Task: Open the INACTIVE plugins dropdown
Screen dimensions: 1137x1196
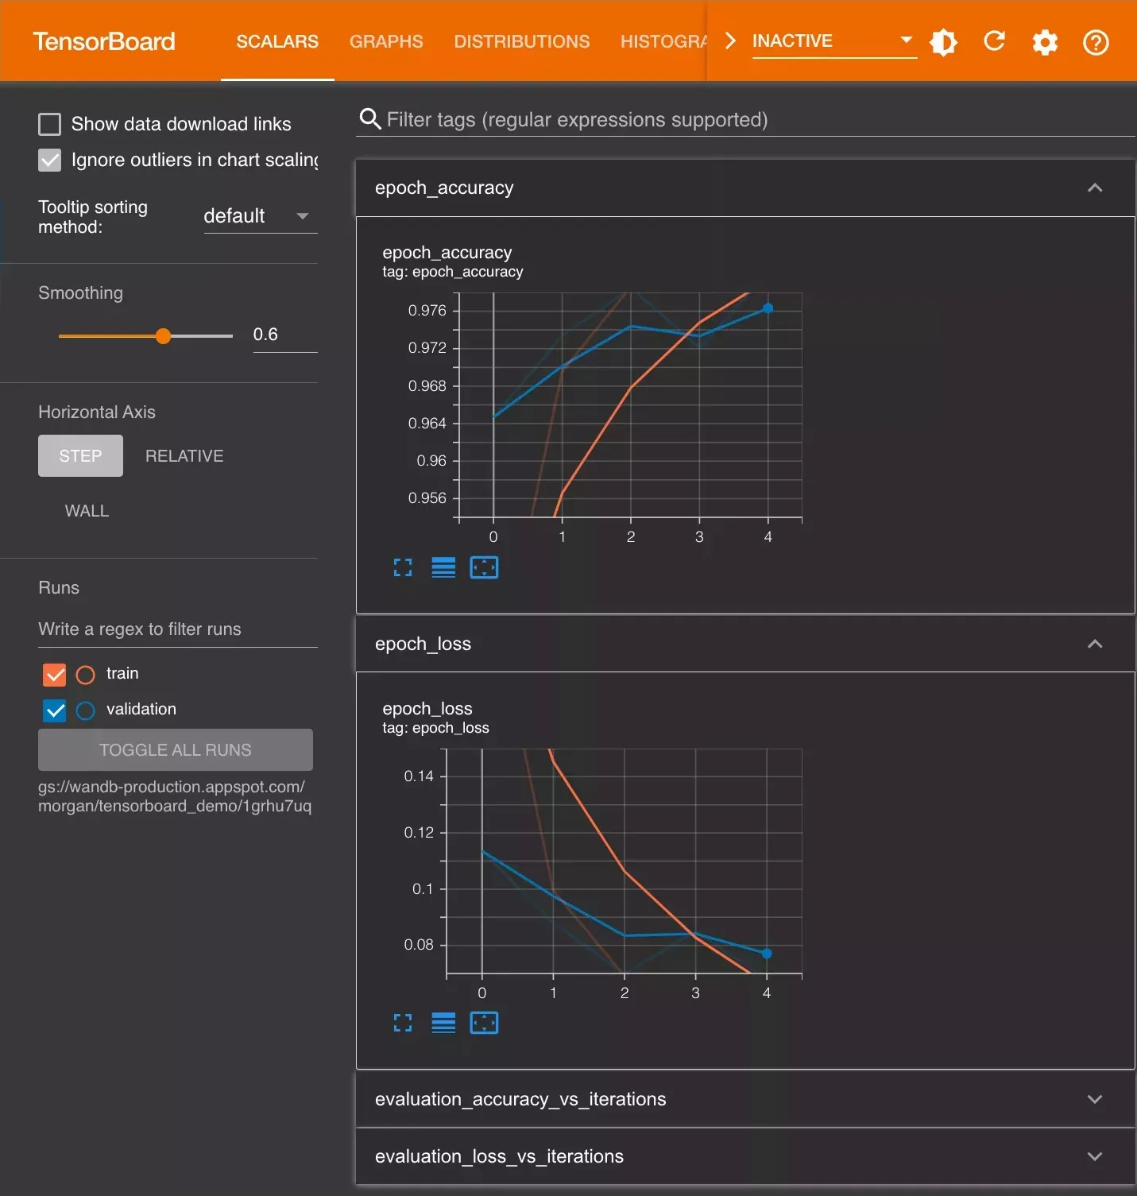Action: (834, 41)
